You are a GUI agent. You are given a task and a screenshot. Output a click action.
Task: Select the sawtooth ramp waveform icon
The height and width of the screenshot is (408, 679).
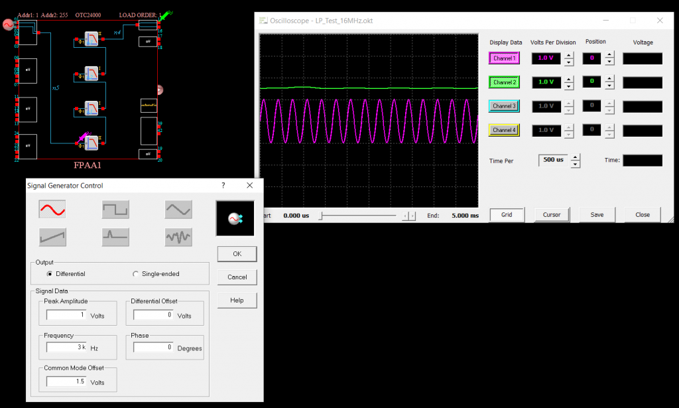52,236
